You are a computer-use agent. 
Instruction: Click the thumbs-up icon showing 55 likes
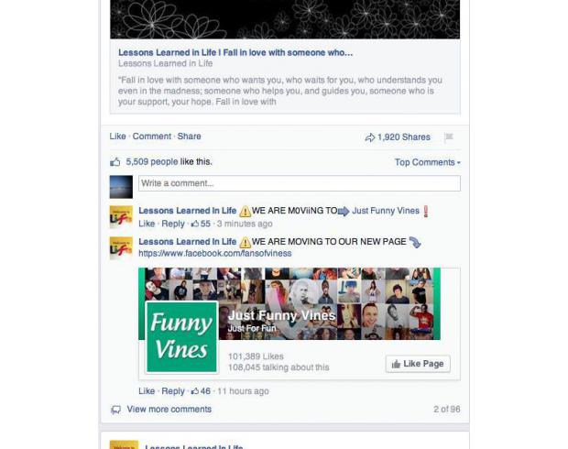195,224
